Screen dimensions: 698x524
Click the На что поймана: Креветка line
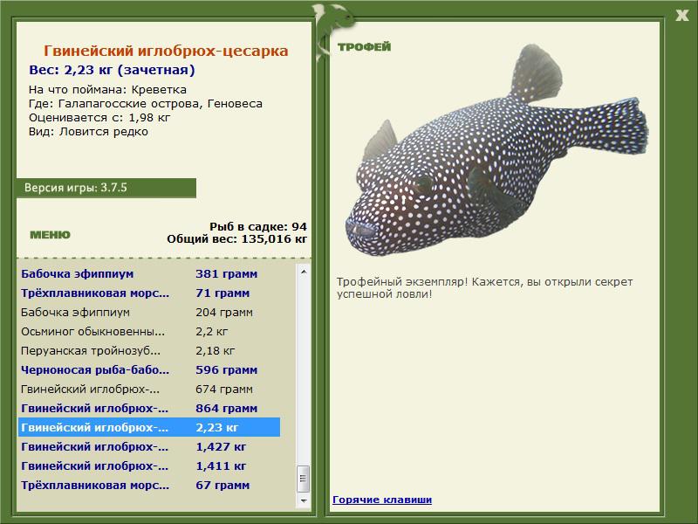click(x=107, y=90)
